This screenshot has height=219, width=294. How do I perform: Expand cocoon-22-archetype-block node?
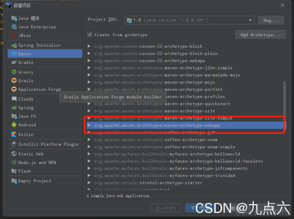point(89,46)
